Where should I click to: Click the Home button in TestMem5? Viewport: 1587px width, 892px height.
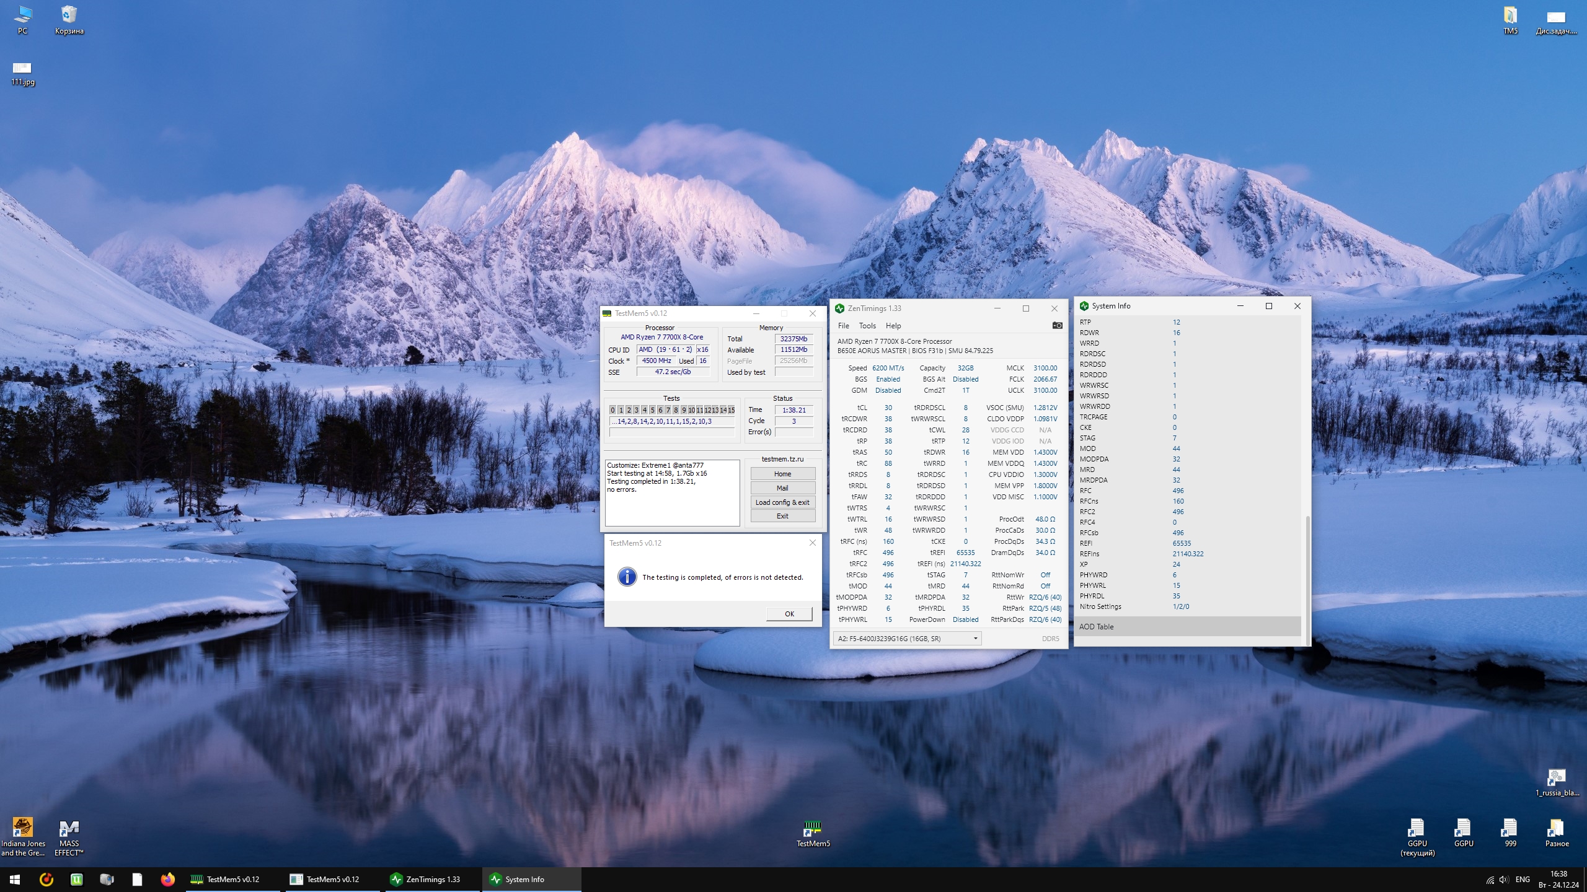tap(782, 474)
